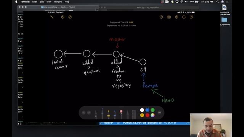244x137 pixels.
Task: Tap the markup pen-tip circle icon
Action: [x=177, y=17]
